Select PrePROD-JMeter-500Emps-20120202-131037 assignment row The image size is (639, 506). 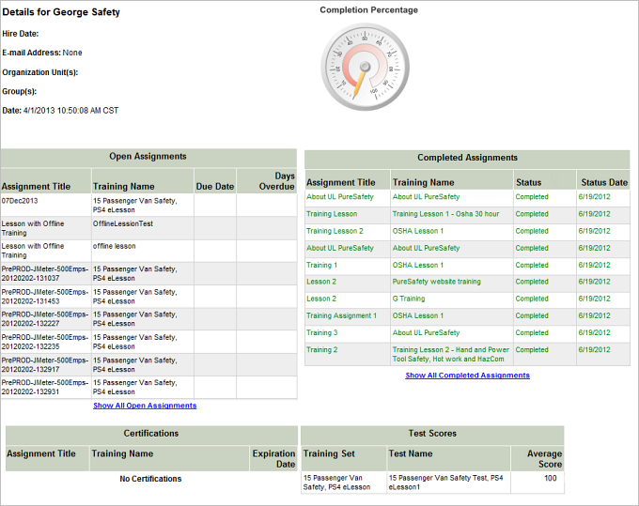(x=43, y=273)
